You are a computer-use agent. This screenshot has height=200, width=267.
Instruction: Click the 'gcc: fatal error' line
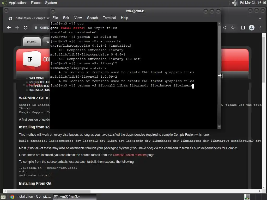84,28
